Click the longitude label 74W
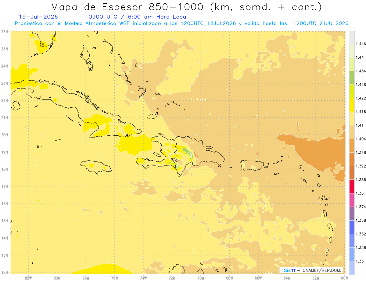This screenshot has height=282, width=366. point(143,277)
